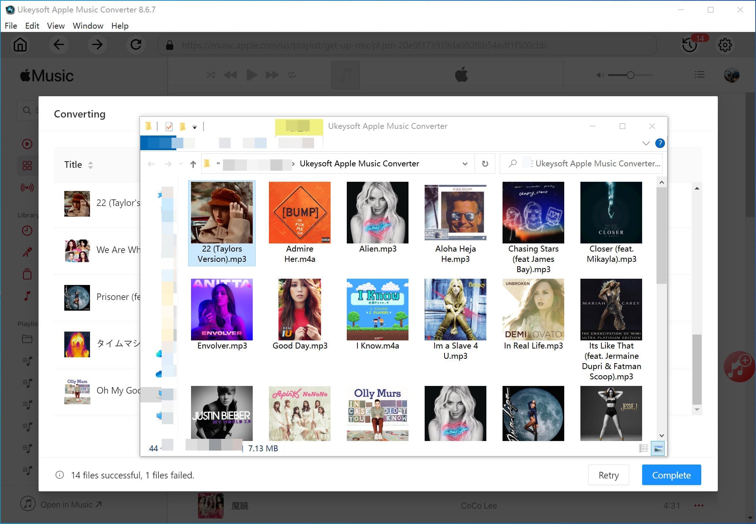Image resolution: width=756 pixels, height=524 pixels.
Task: Click the checkbox icon in Explorer's quick access toolbar
Action: tap(169, 126)
